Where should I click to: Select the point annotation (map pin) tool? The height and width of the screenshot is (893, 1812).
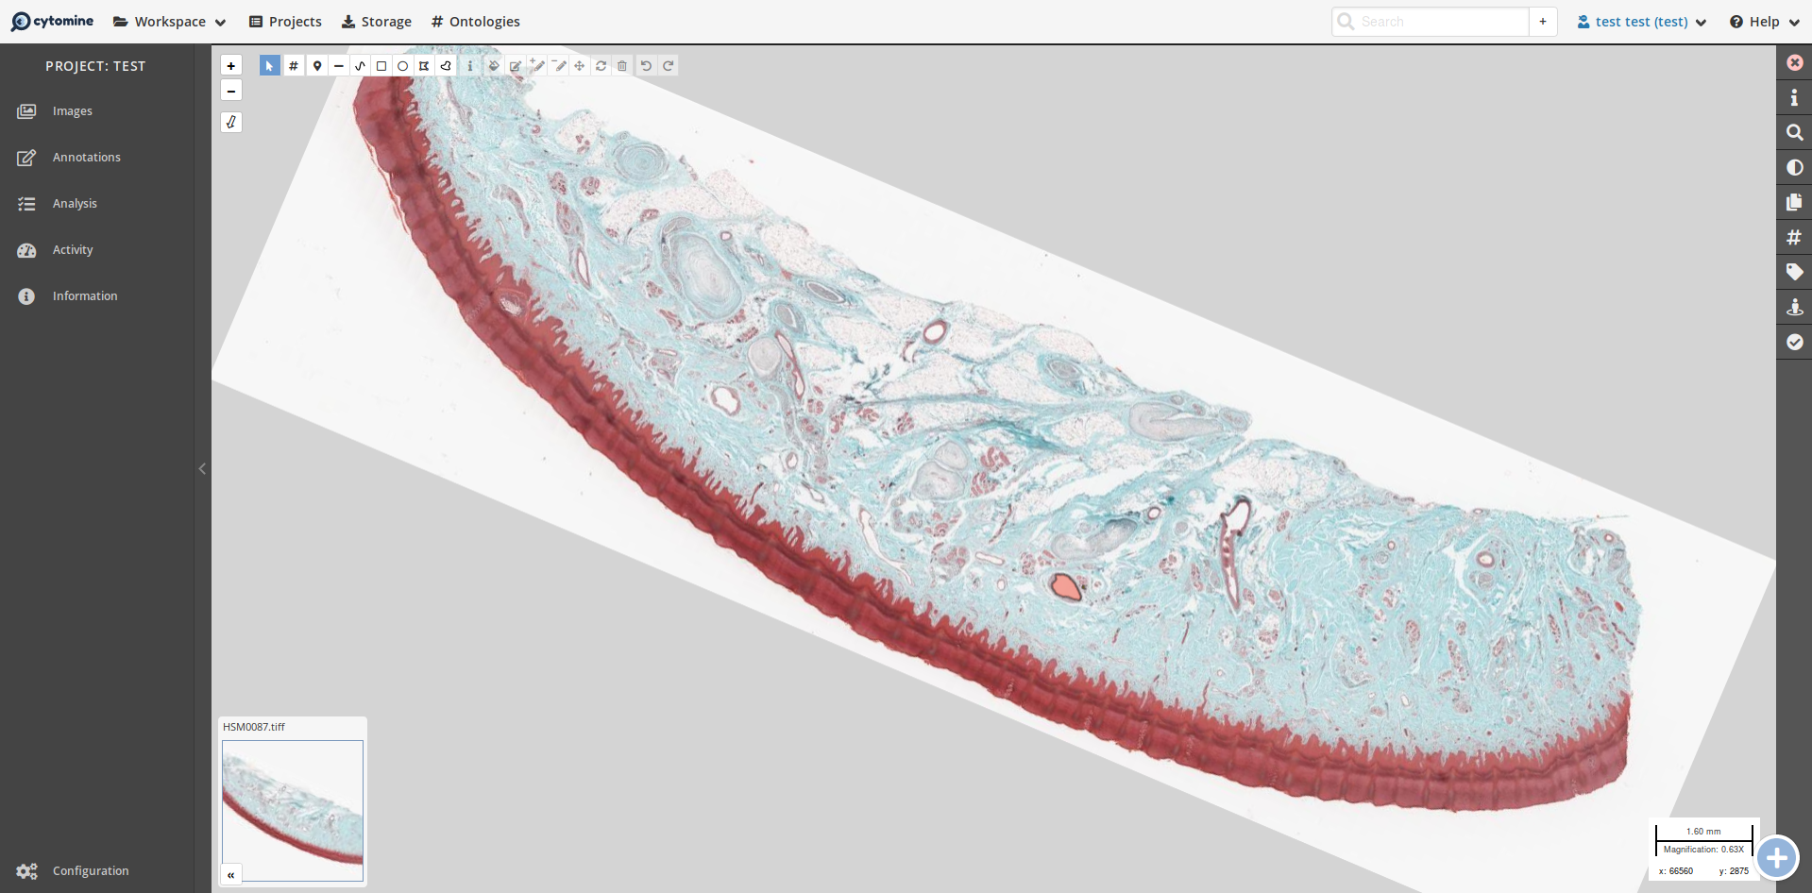pyautogui.click(x=317, y=66)
